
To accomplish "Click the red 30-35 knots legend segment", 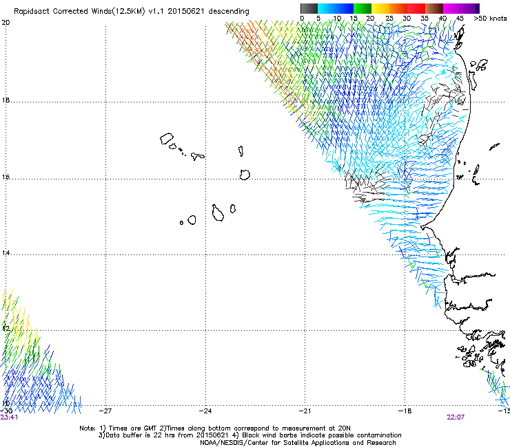I will point(416,8).
